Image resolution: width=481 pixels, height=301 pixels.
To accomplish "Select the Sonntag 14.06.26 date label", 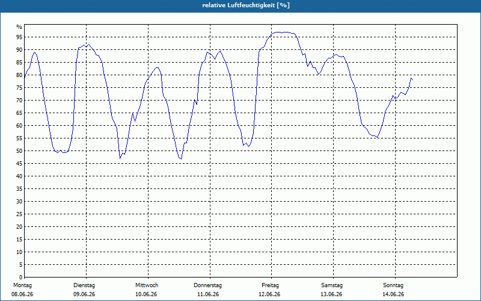I will [x=393, y=290].
